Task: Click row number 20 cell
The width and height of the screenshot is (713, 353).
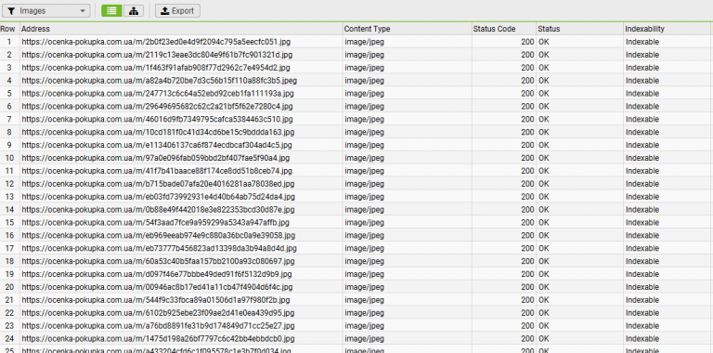Action: tap(9, 287)
